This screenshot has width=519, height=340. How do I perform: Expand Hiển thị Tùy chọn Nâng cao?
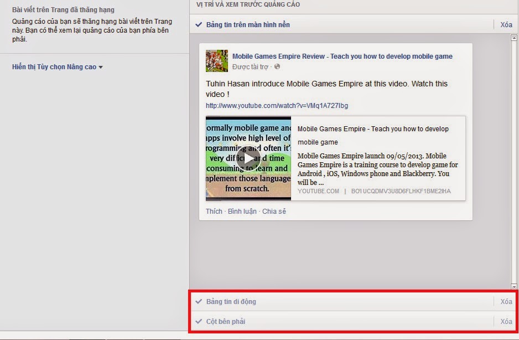click(x=57, y=67)
